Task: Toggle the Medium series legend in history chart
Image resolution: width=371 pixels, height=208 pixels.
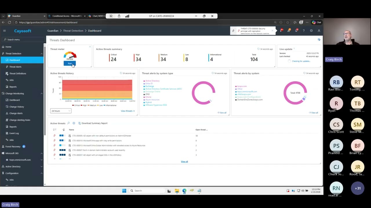Action: pyautogui.click(x=92, y=105)
